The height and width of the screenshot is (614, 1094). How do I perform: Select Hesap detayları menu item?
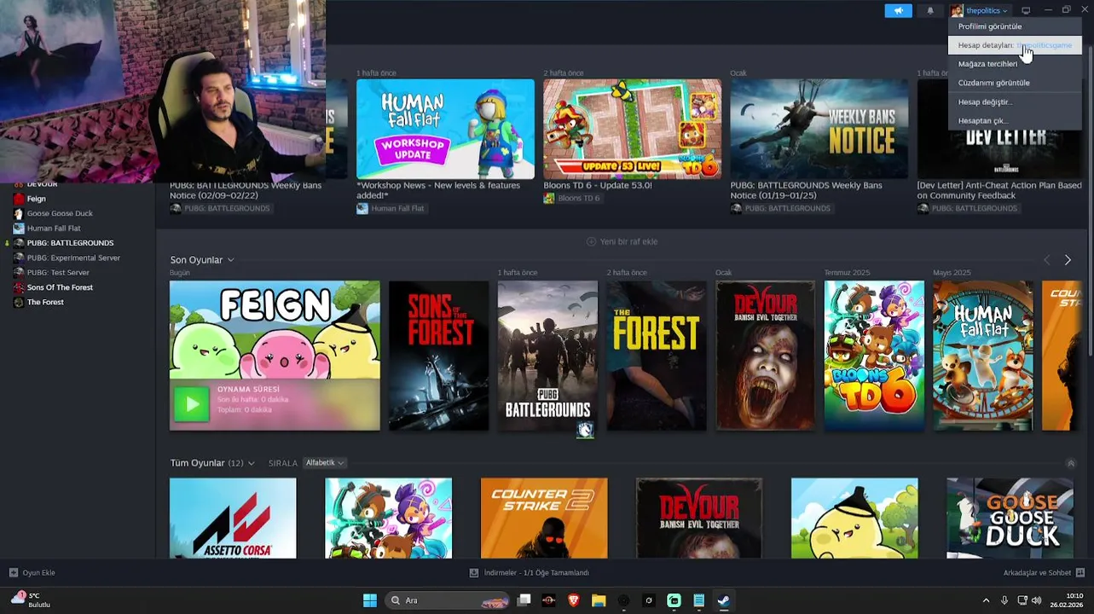(1015, 45)
